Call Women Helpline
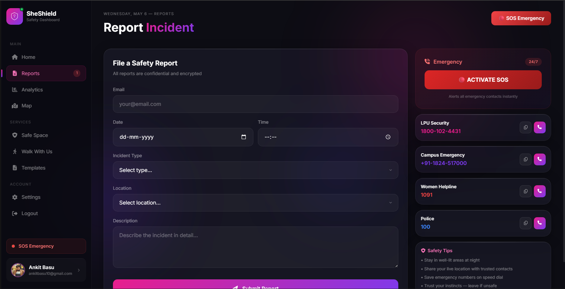This screenshot has height=289, width=565. coord(540,191)
